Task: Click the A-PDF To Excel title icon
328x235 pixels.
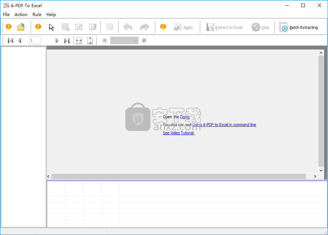Action: tap(6, 5)
